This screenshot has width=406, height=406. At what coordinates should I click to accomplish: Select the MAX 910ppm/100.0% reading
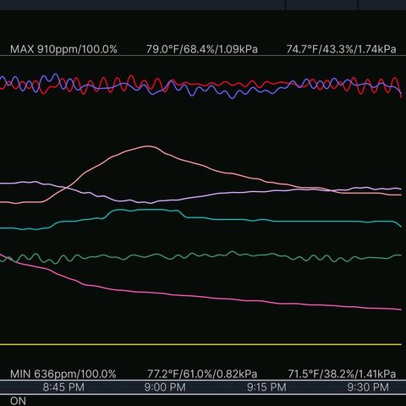[x=63, y=49]
